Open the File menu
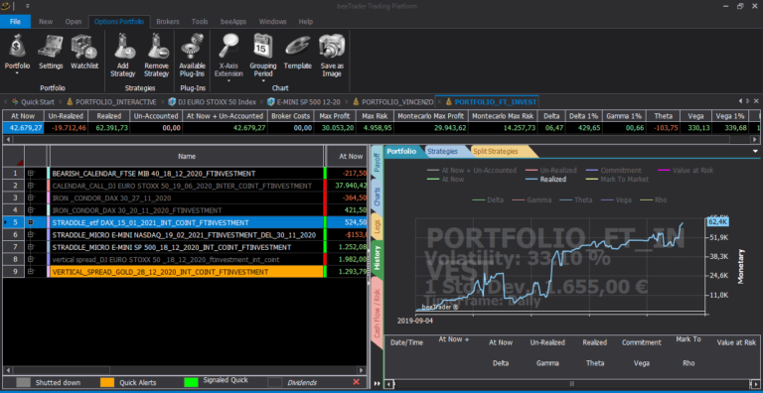The width and height of the screenshot is (763, 393). [x=15, y=22]
